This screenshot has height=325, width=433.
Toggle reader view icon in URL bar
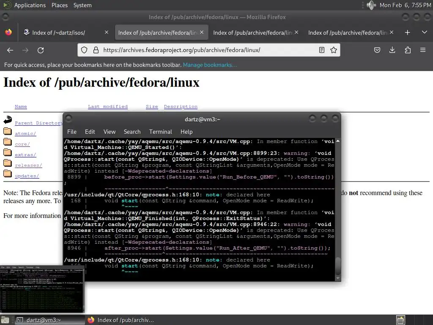click(322, 50)
